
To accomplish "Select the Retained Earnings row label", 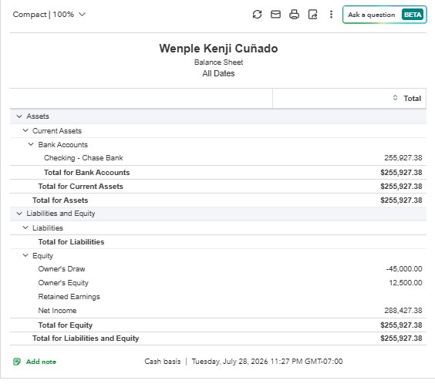I will [x=69, y=297].
